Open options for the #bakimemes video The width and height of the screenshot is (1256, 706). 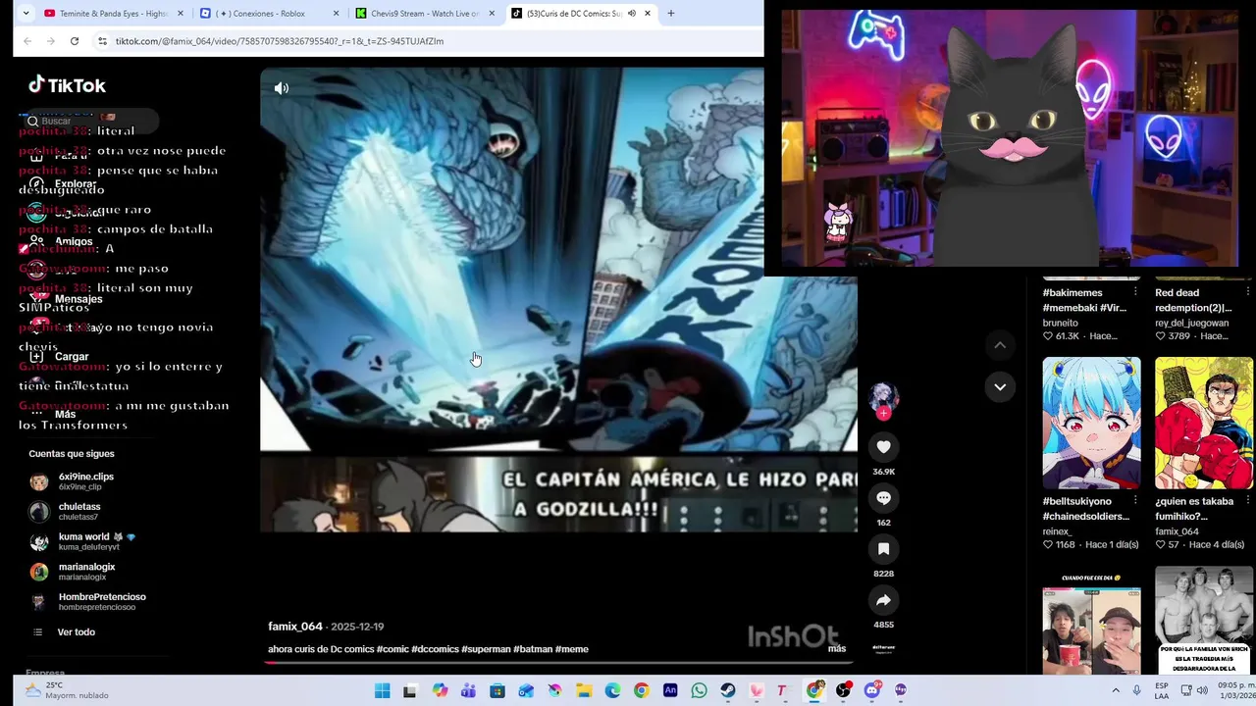tap(1135, 292)
